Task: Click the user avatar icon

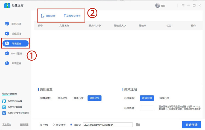Action: point(157,5)
